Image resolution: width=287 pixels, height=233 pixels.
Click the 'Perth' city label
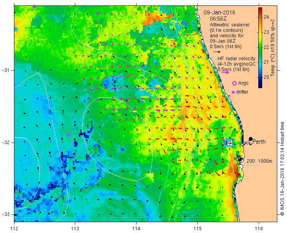click(x=259, y=142)
